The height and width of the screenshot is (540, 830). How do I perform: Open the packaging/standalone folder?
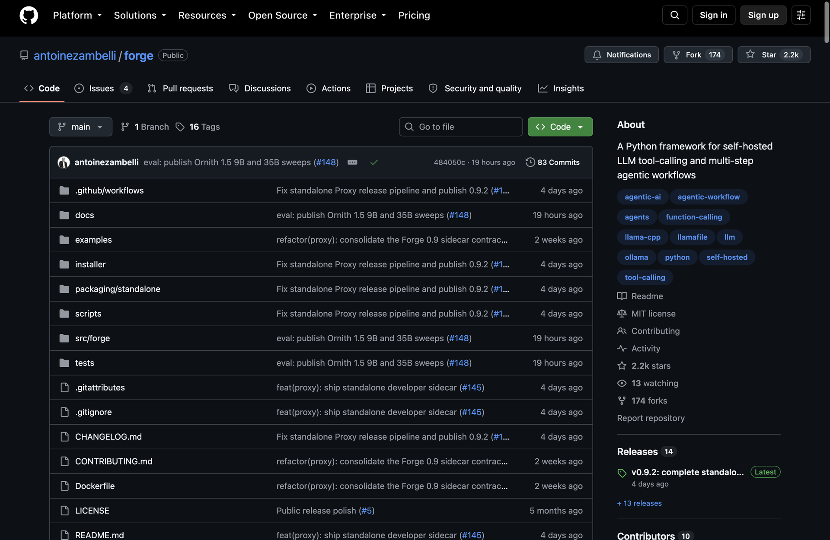coord(118,289)
